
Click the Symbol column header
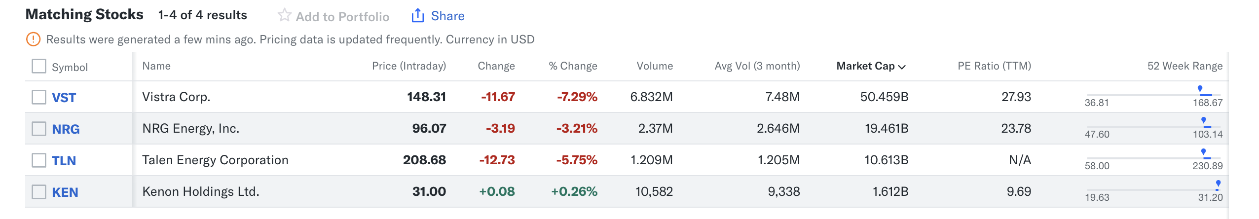70,68
